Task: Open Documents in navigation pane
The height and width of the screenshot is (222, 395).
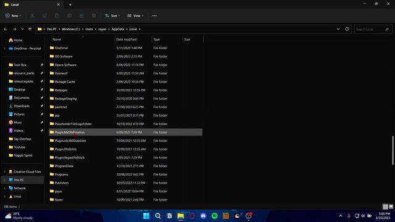Action: point(19,98)
